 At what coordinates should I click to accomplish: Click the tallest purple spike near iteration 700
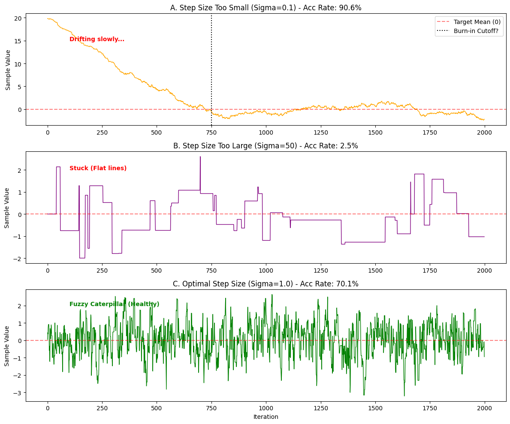(x=200, y=158)
